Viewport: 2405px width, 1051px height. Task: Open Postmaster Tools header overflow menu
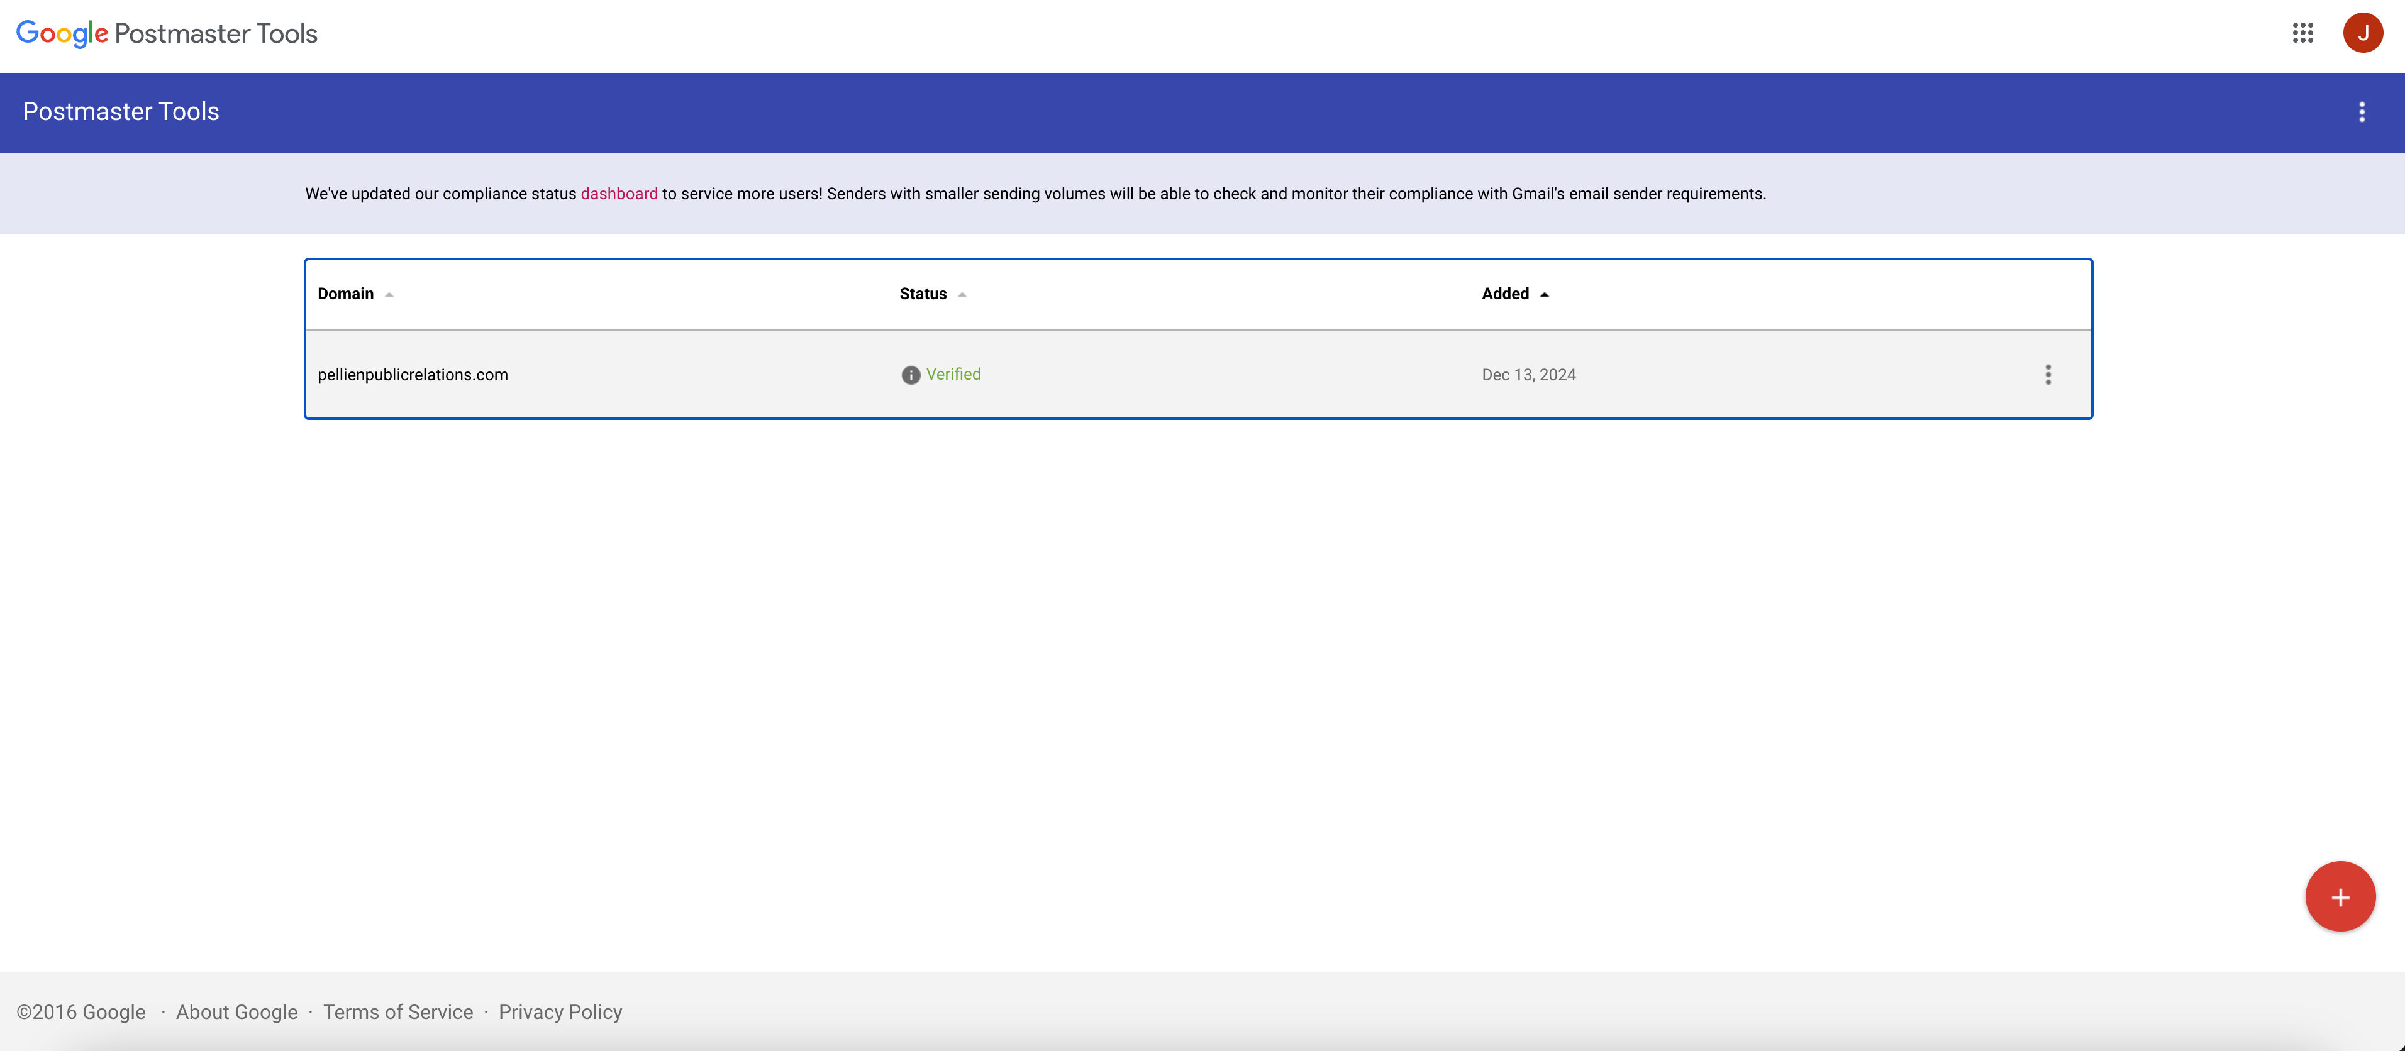tap(2362, 112)
